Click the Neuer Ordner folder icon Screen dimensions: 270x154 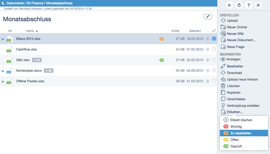(x=223, y=27)
